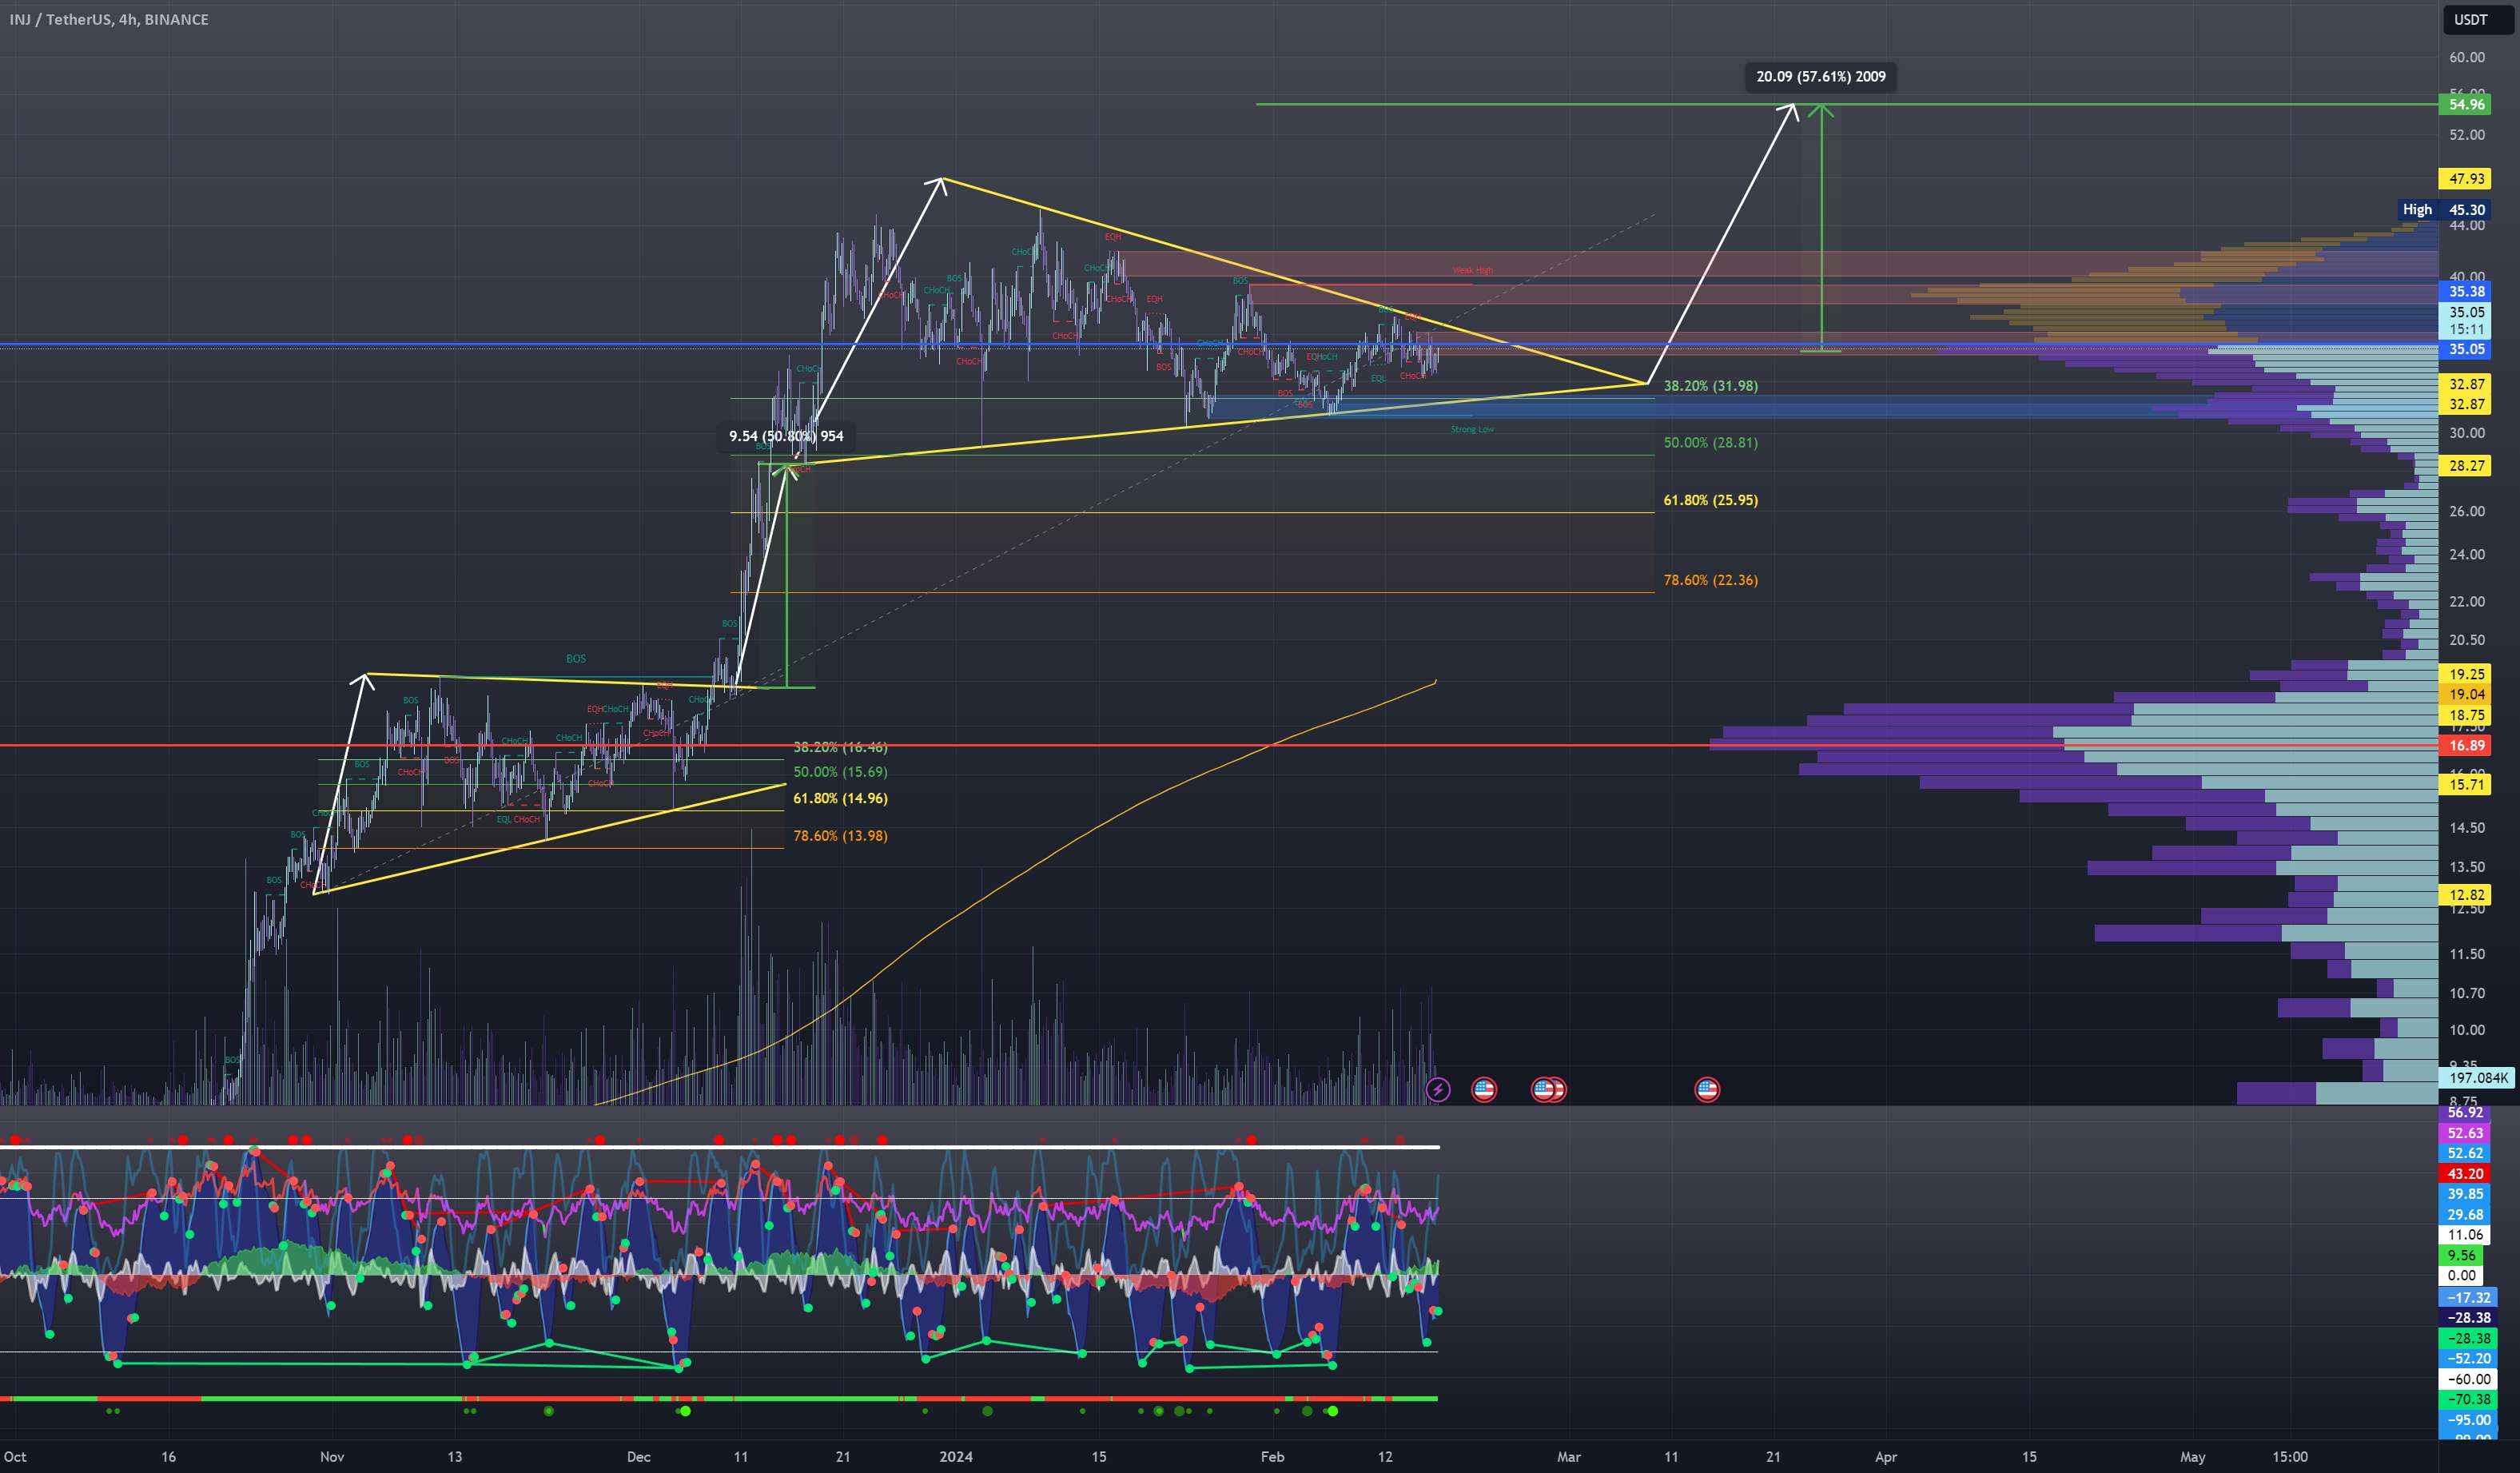Click the 15:00 time axis label
Screen dimensions: 2520x1473
pyautogui.click(x=2290, y=1456)
